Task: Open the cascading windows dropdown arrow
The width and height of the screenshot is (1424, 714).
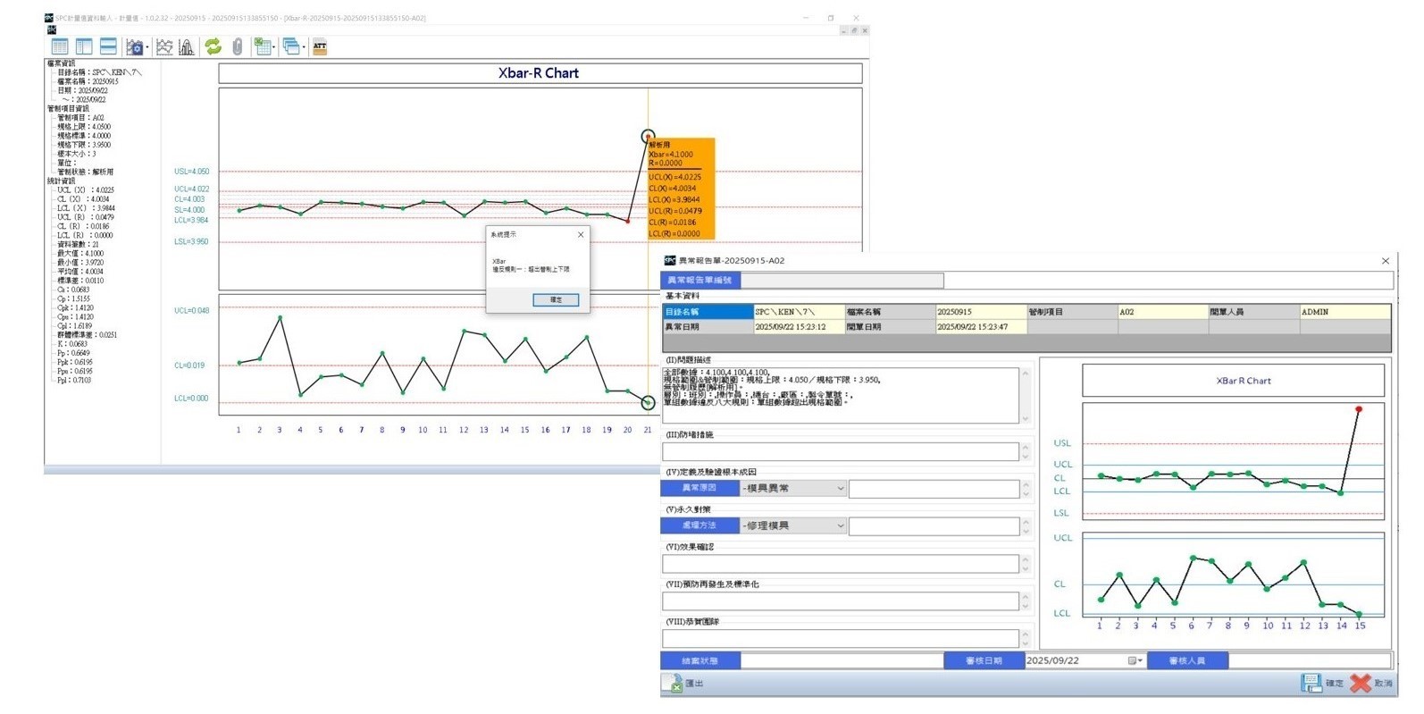Action: point(304,47)
